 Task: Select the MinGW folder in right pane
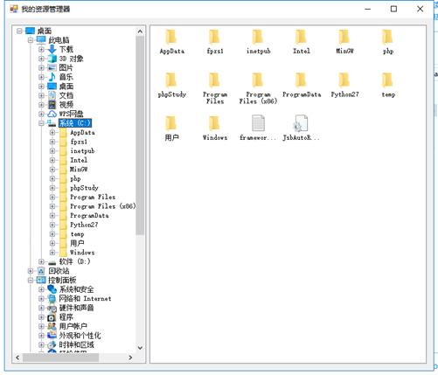coord(344,38)
